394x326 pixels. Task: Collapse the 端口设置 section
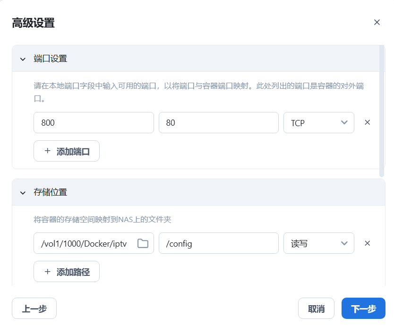pos(23,60)
